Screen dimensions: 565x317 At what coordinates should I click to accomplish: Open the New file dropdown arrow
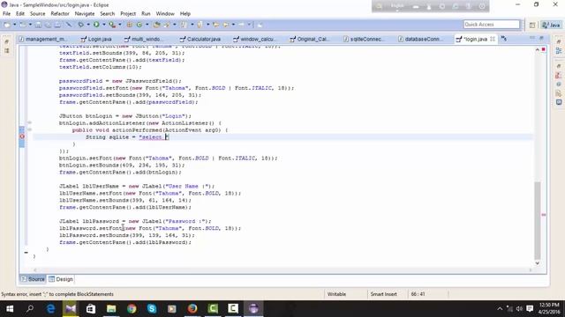(x=14, y=25)
